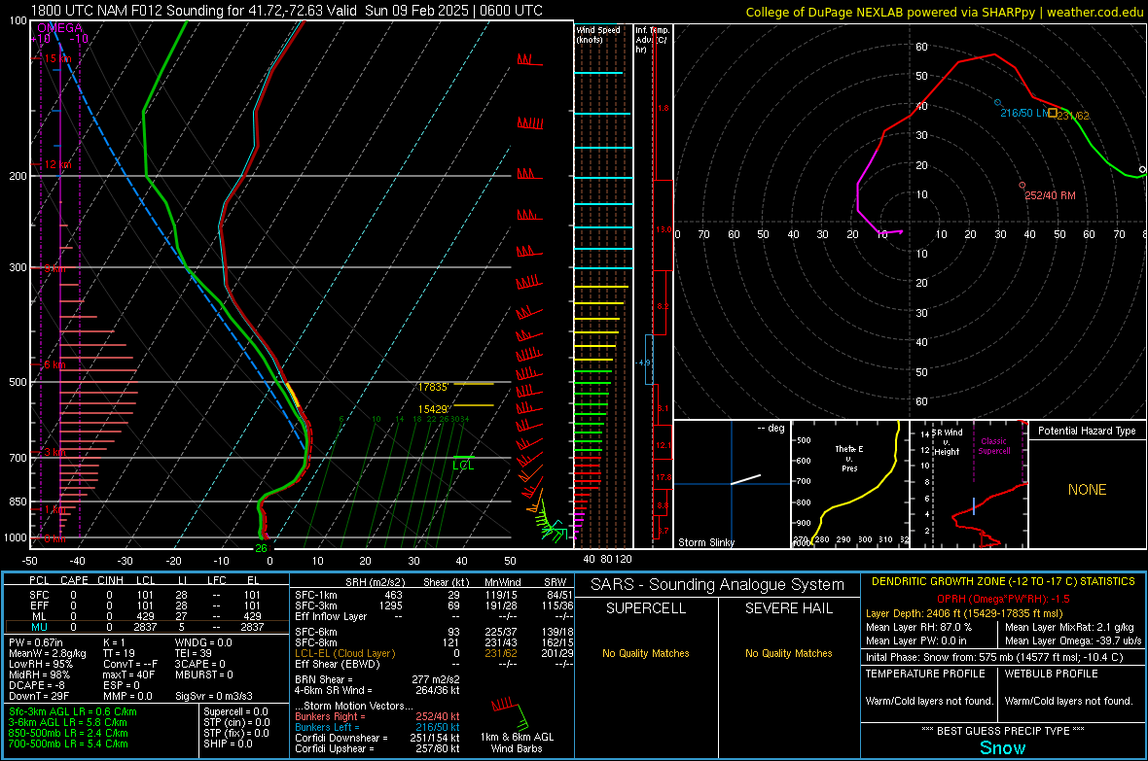
Task: Click the maxT = 40F value
Action: (128, 675)
